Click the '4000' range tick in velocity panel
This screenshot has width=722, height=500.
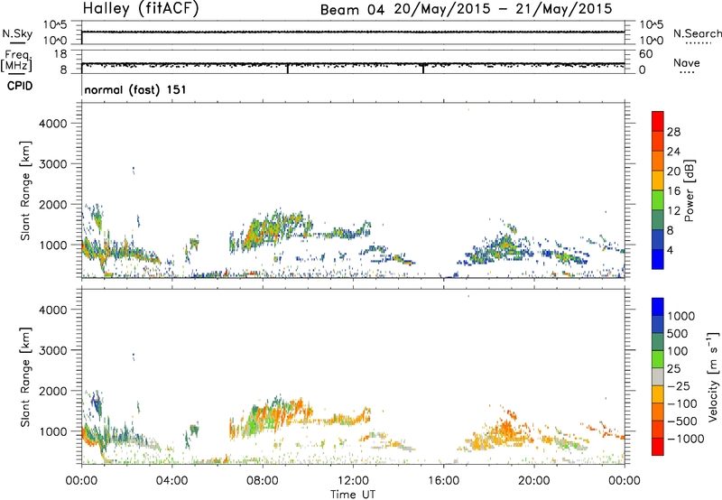click(x=53, y=310)
